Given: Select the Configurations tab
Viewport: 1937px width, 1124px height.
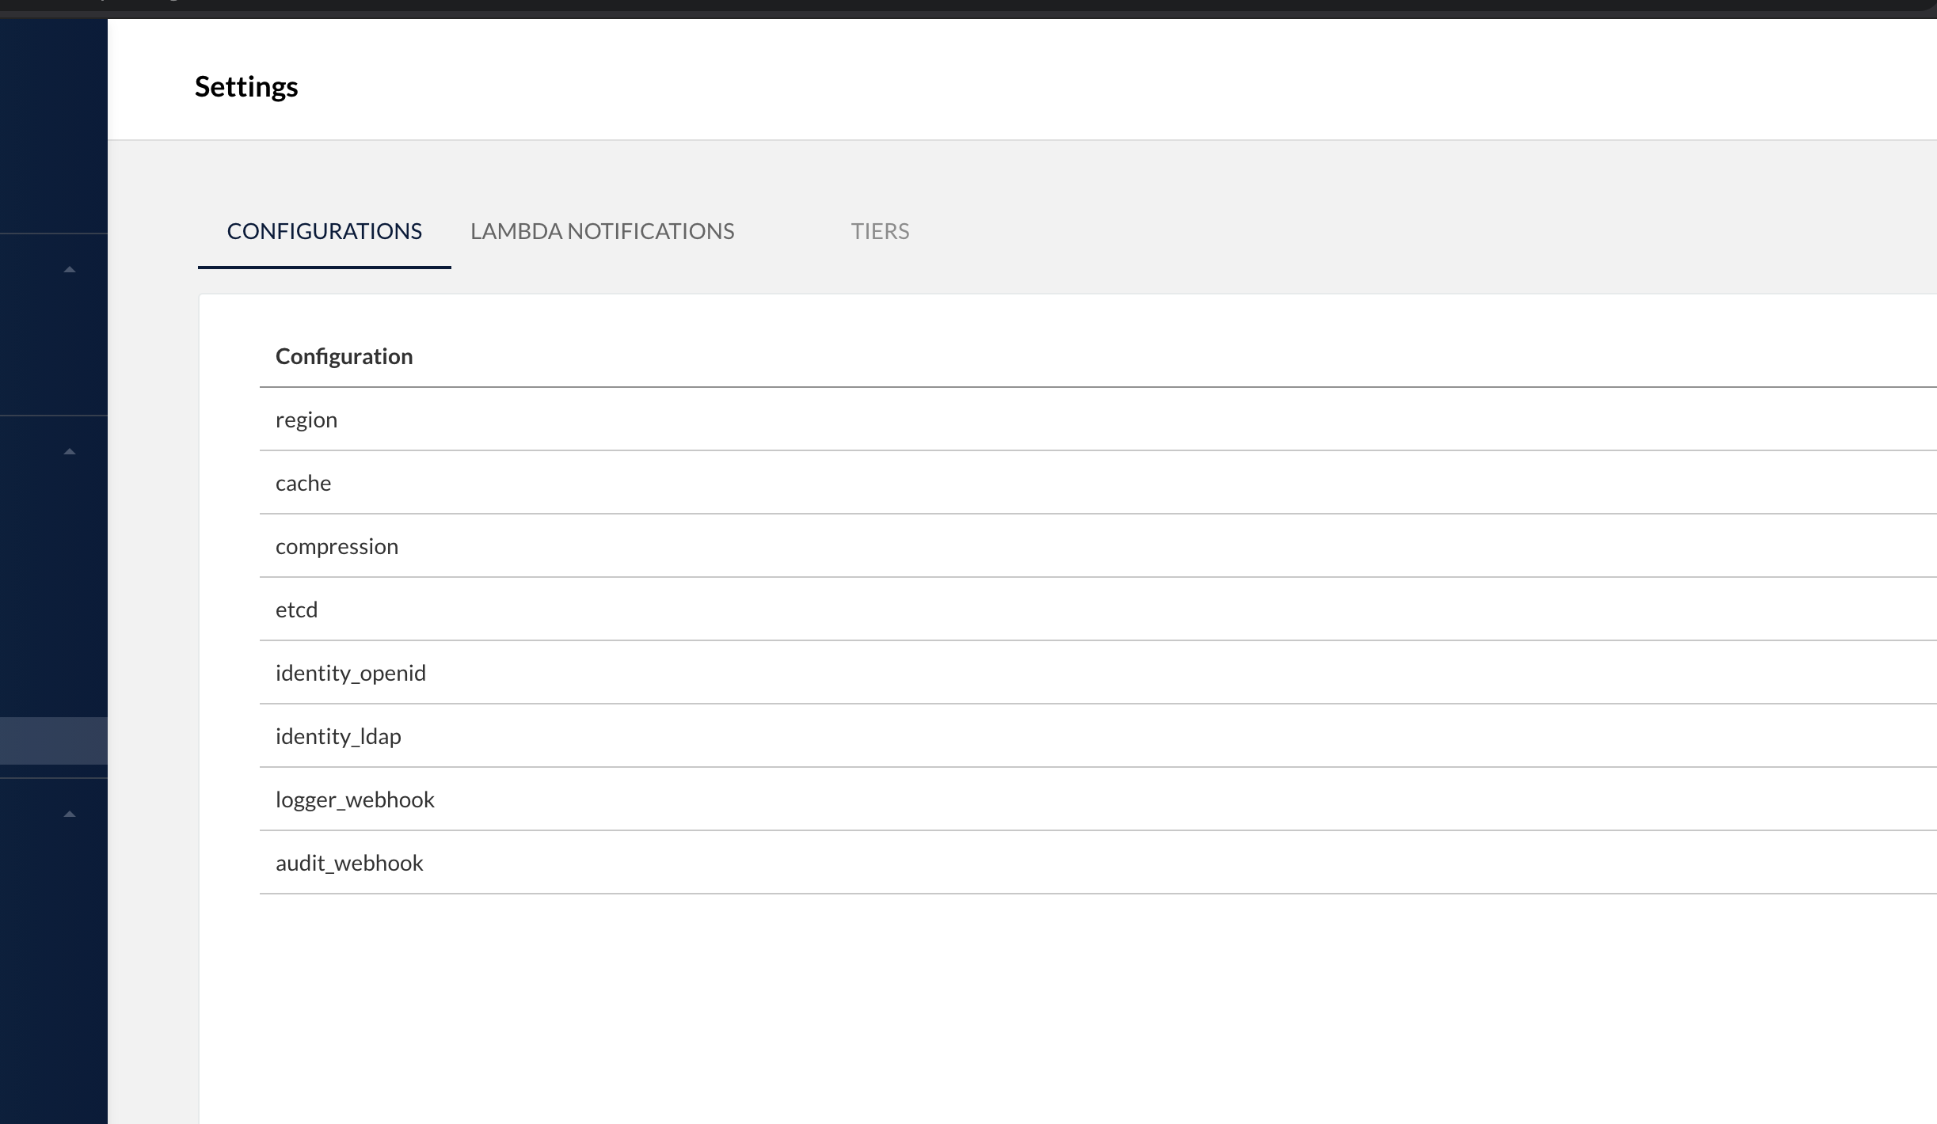Looking at the screenshot, I should coord(324,231).
